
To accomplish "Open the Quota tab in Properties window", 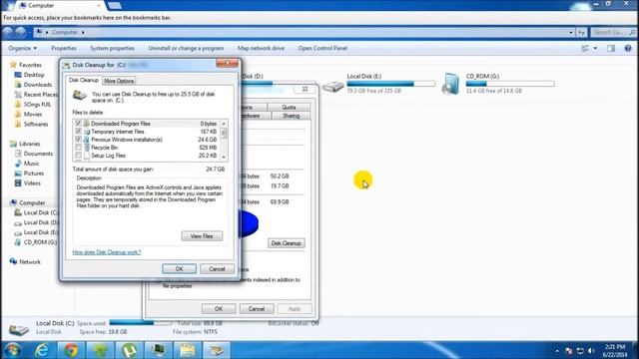I will (289, 107).
